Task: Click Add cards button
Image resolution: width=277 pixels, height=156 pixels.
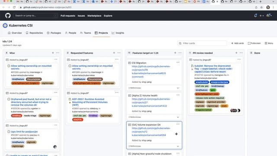Action: (238, 43)
